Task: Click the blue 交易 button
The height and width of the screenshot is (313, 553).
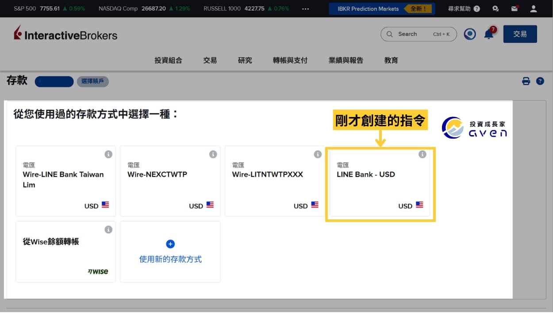Action: [520, 34]
